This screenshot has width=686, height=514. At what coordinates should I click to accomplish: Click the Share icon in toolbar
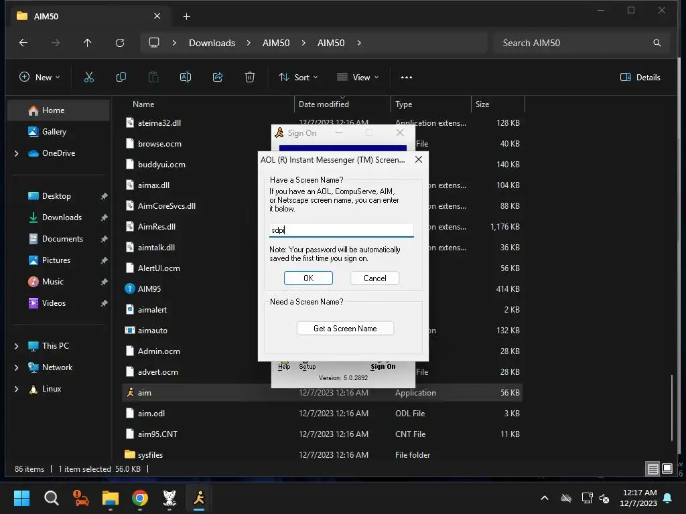[218, 78]
